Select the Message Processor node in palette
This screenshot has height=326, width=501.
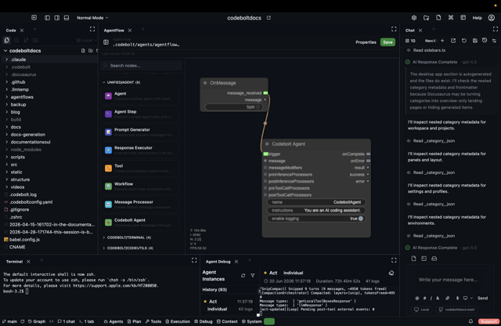[140, 205]
